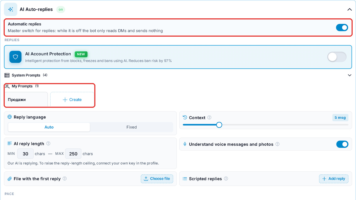
Task: Click the "NEW" badge by AI Account Protection
Action: tap(81, 54)
